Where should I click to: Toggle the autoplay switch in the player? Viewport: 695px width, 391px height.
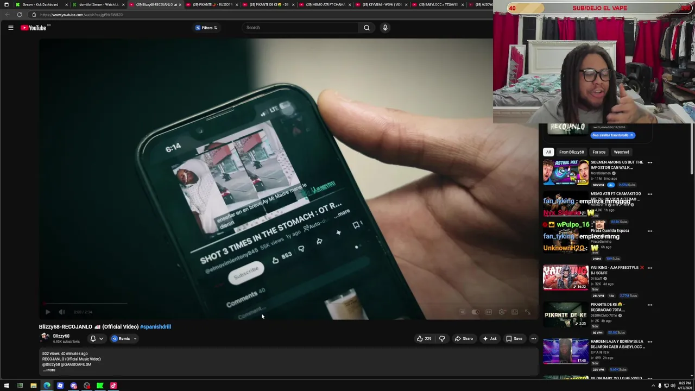[476, 312]
